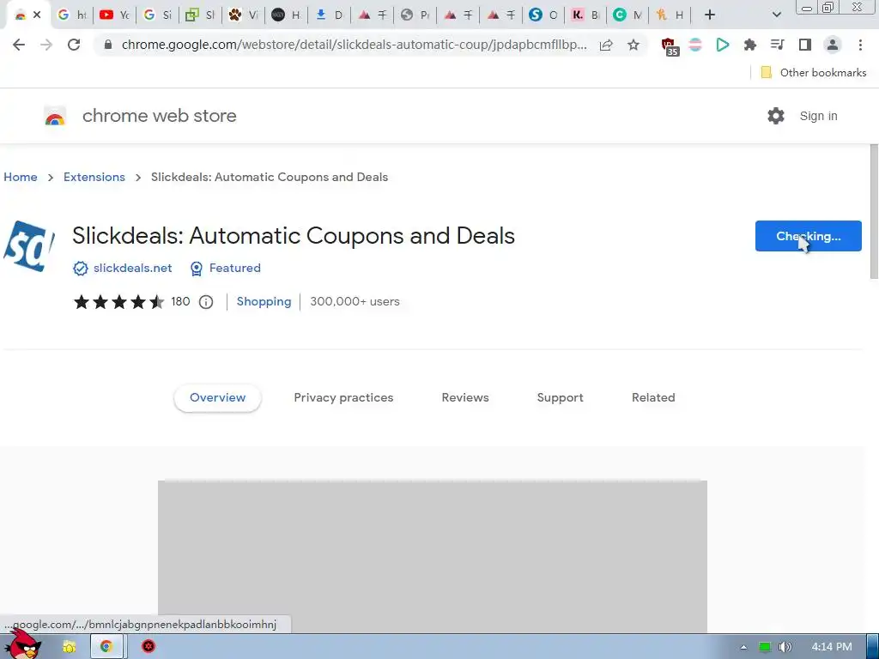Click the address bar URL
The width and height of the screenshot is (879, 659).
pos(355,45)
